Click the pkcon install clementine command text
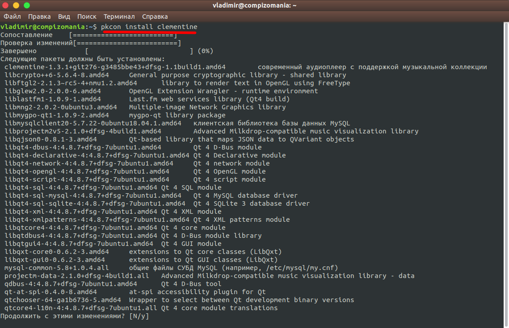 [149, 27]
